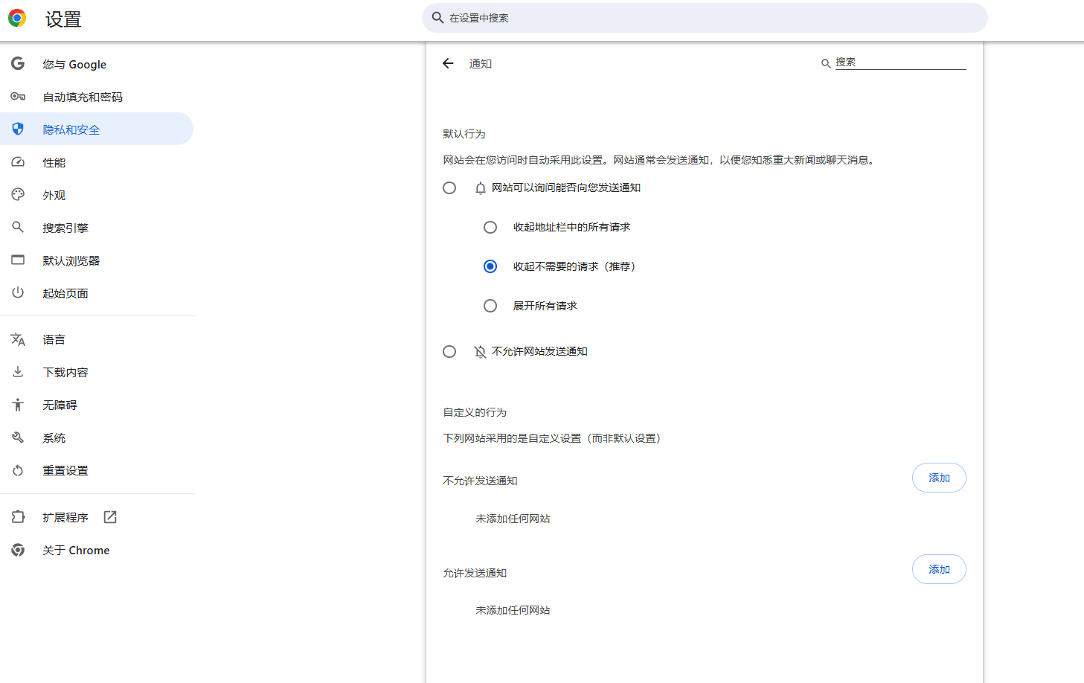Click the wrench icon for 系统

coord(18,437)
